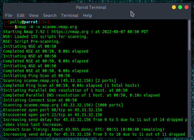The image size is (194, 140).
Task: Close terminal with the red circle button
Action: (187, 7)
